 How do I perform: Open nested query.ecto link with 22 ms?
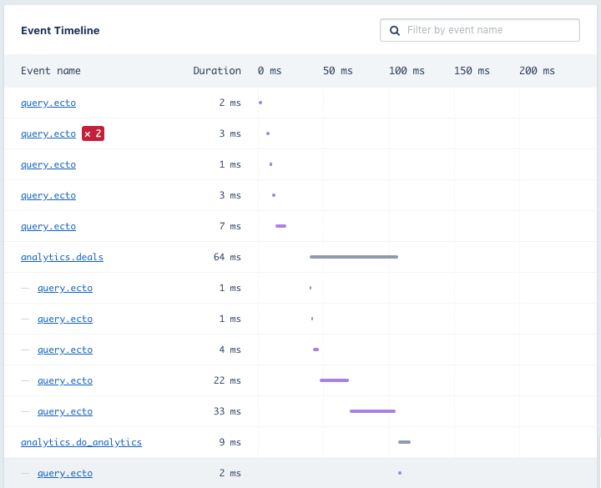(x=65, y=380)
